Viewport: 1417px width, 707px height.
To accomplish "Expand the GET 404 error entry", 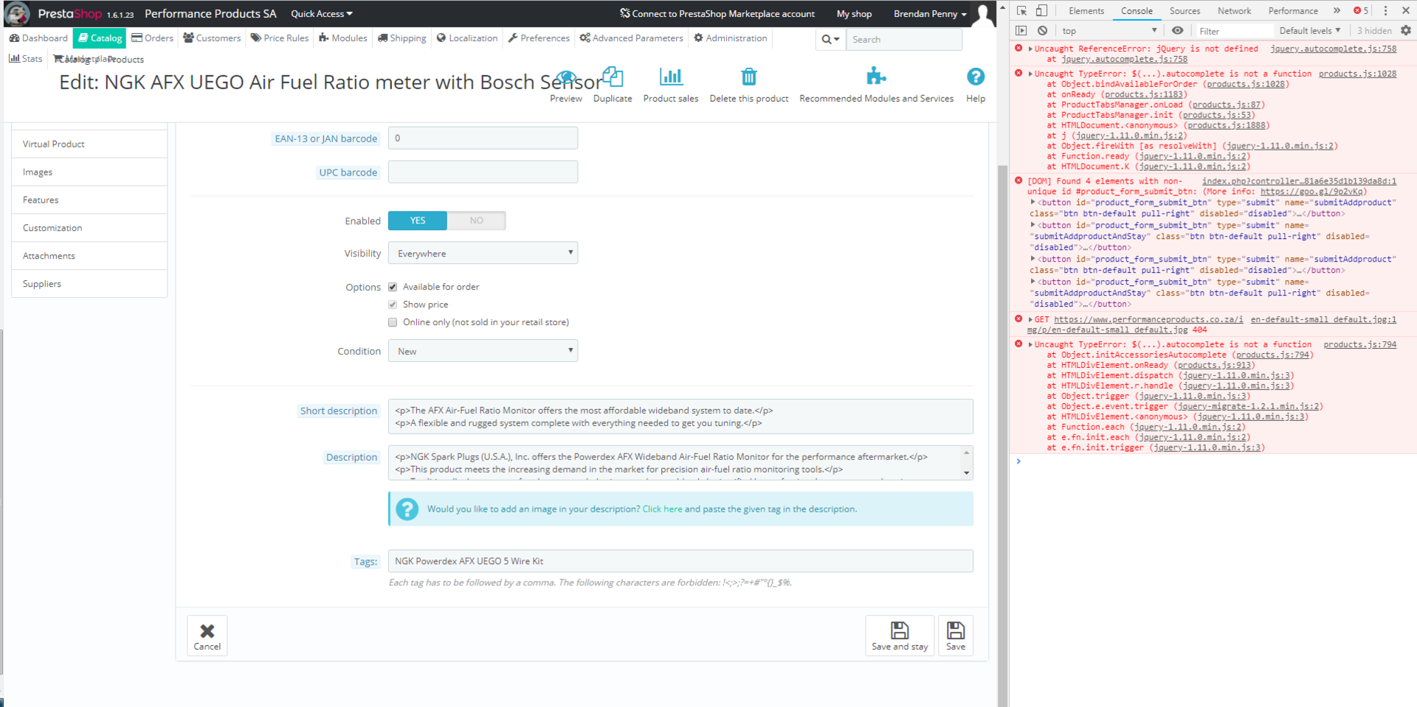I will click(x=1030, y=319).
